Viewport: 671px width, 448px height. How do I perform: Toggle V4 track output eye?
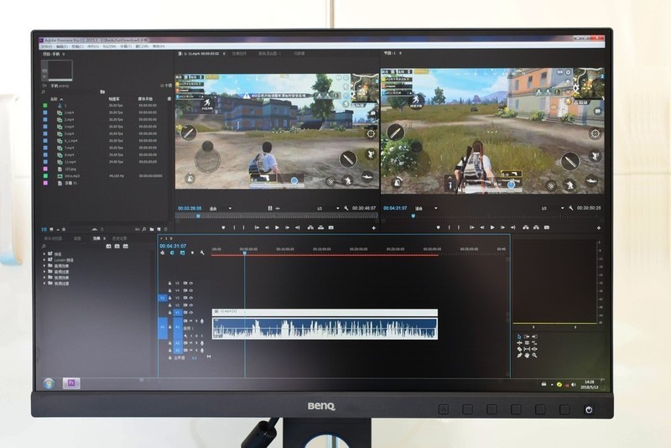pos(191,290)
